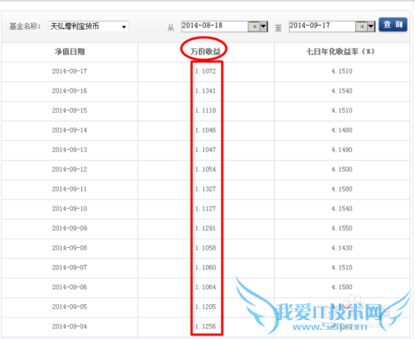Screen dimensions: 415x339
Task: Click the 查询 query button
Action: pos(393,25)
